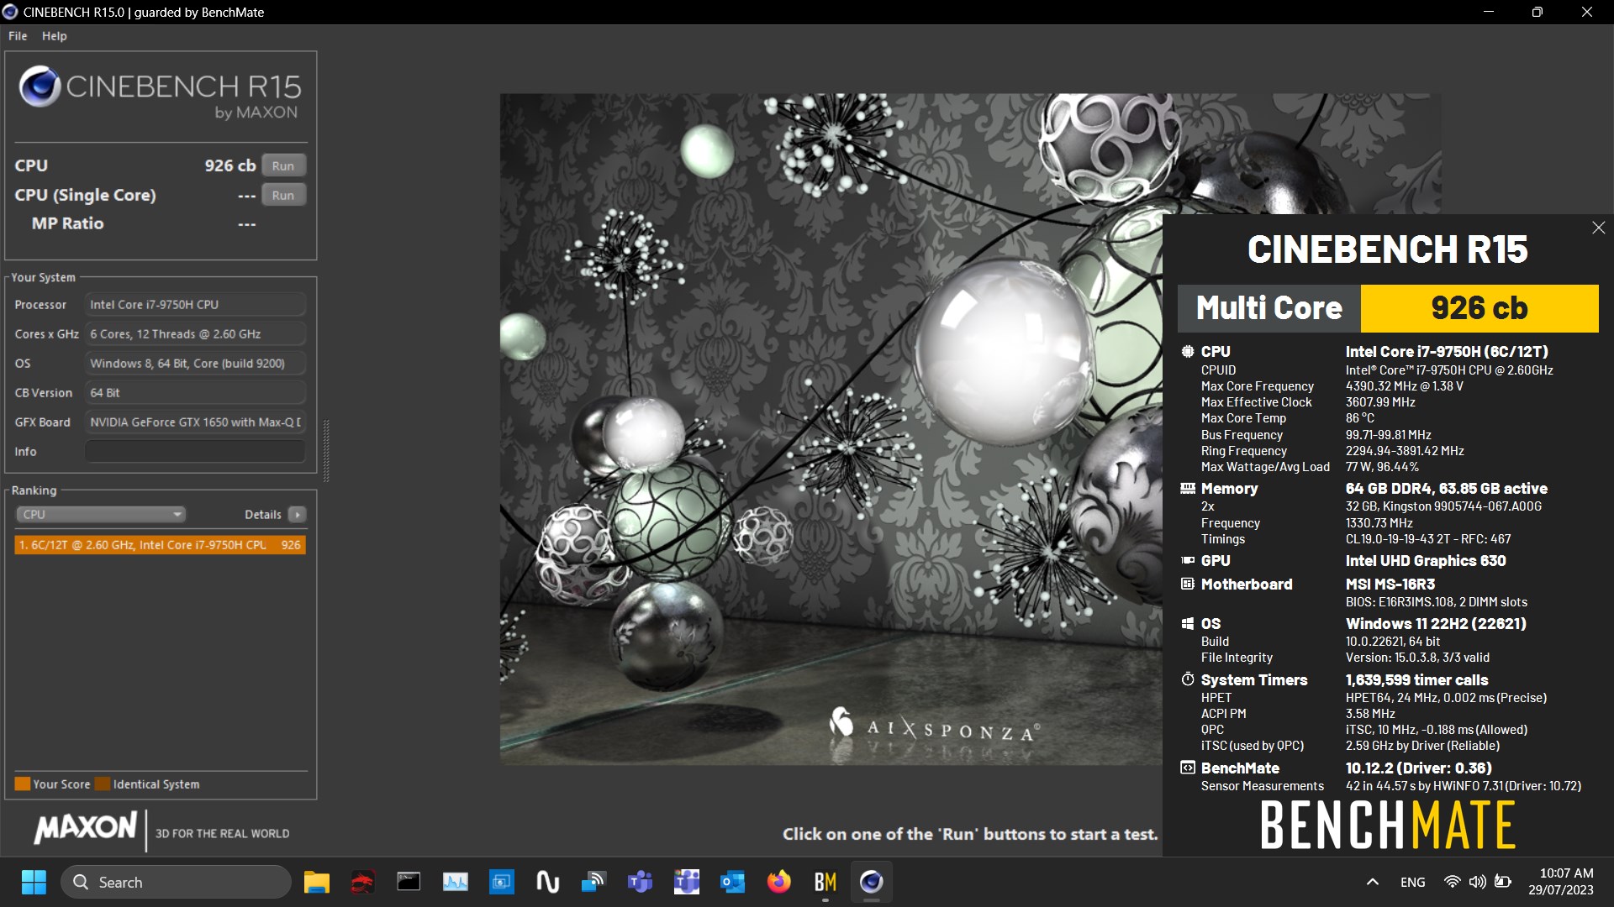
Task: Click the Cinebench logo sphere icon
Action: click(39, 86)
